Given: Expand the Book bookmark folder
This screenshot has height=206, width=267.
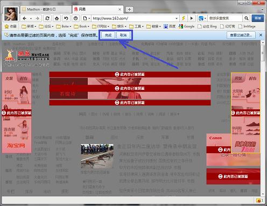Looking at the screenshot, I should [x=81, y=26].
